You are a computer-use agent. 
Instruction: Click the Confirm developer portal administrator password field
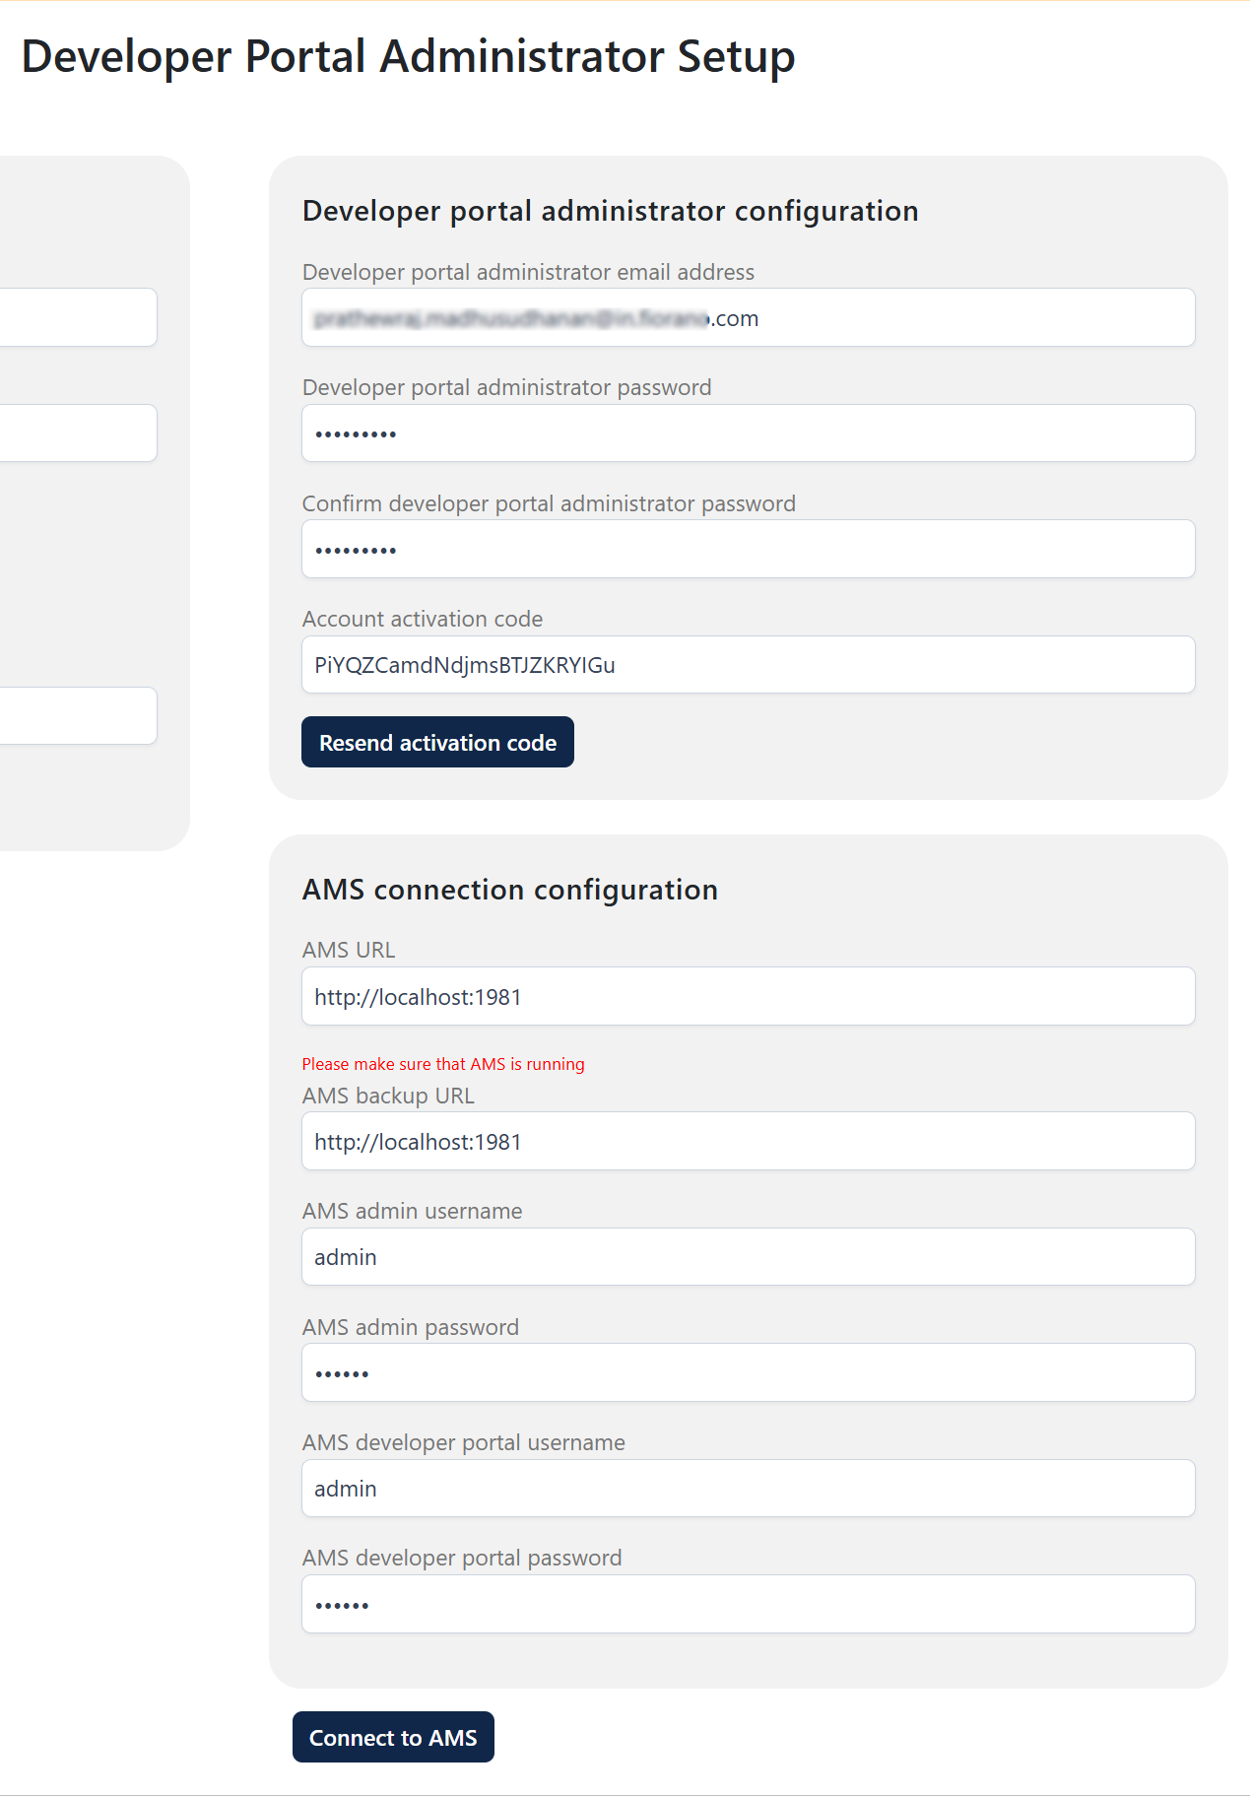click(x=749, y=549)
